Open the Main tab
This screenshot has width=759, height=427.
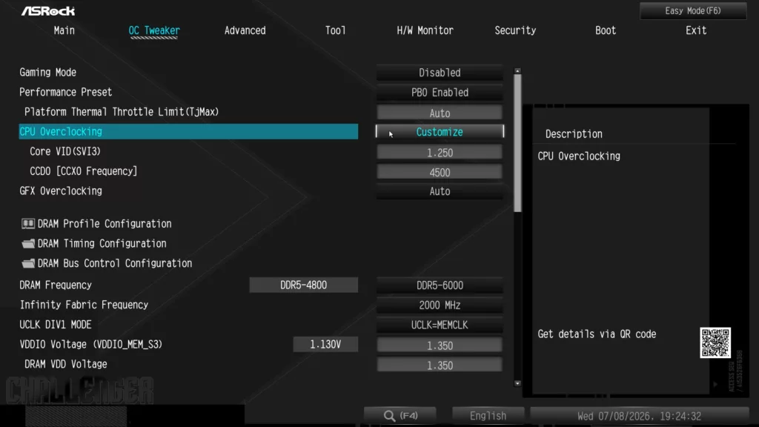coord(64,30)
